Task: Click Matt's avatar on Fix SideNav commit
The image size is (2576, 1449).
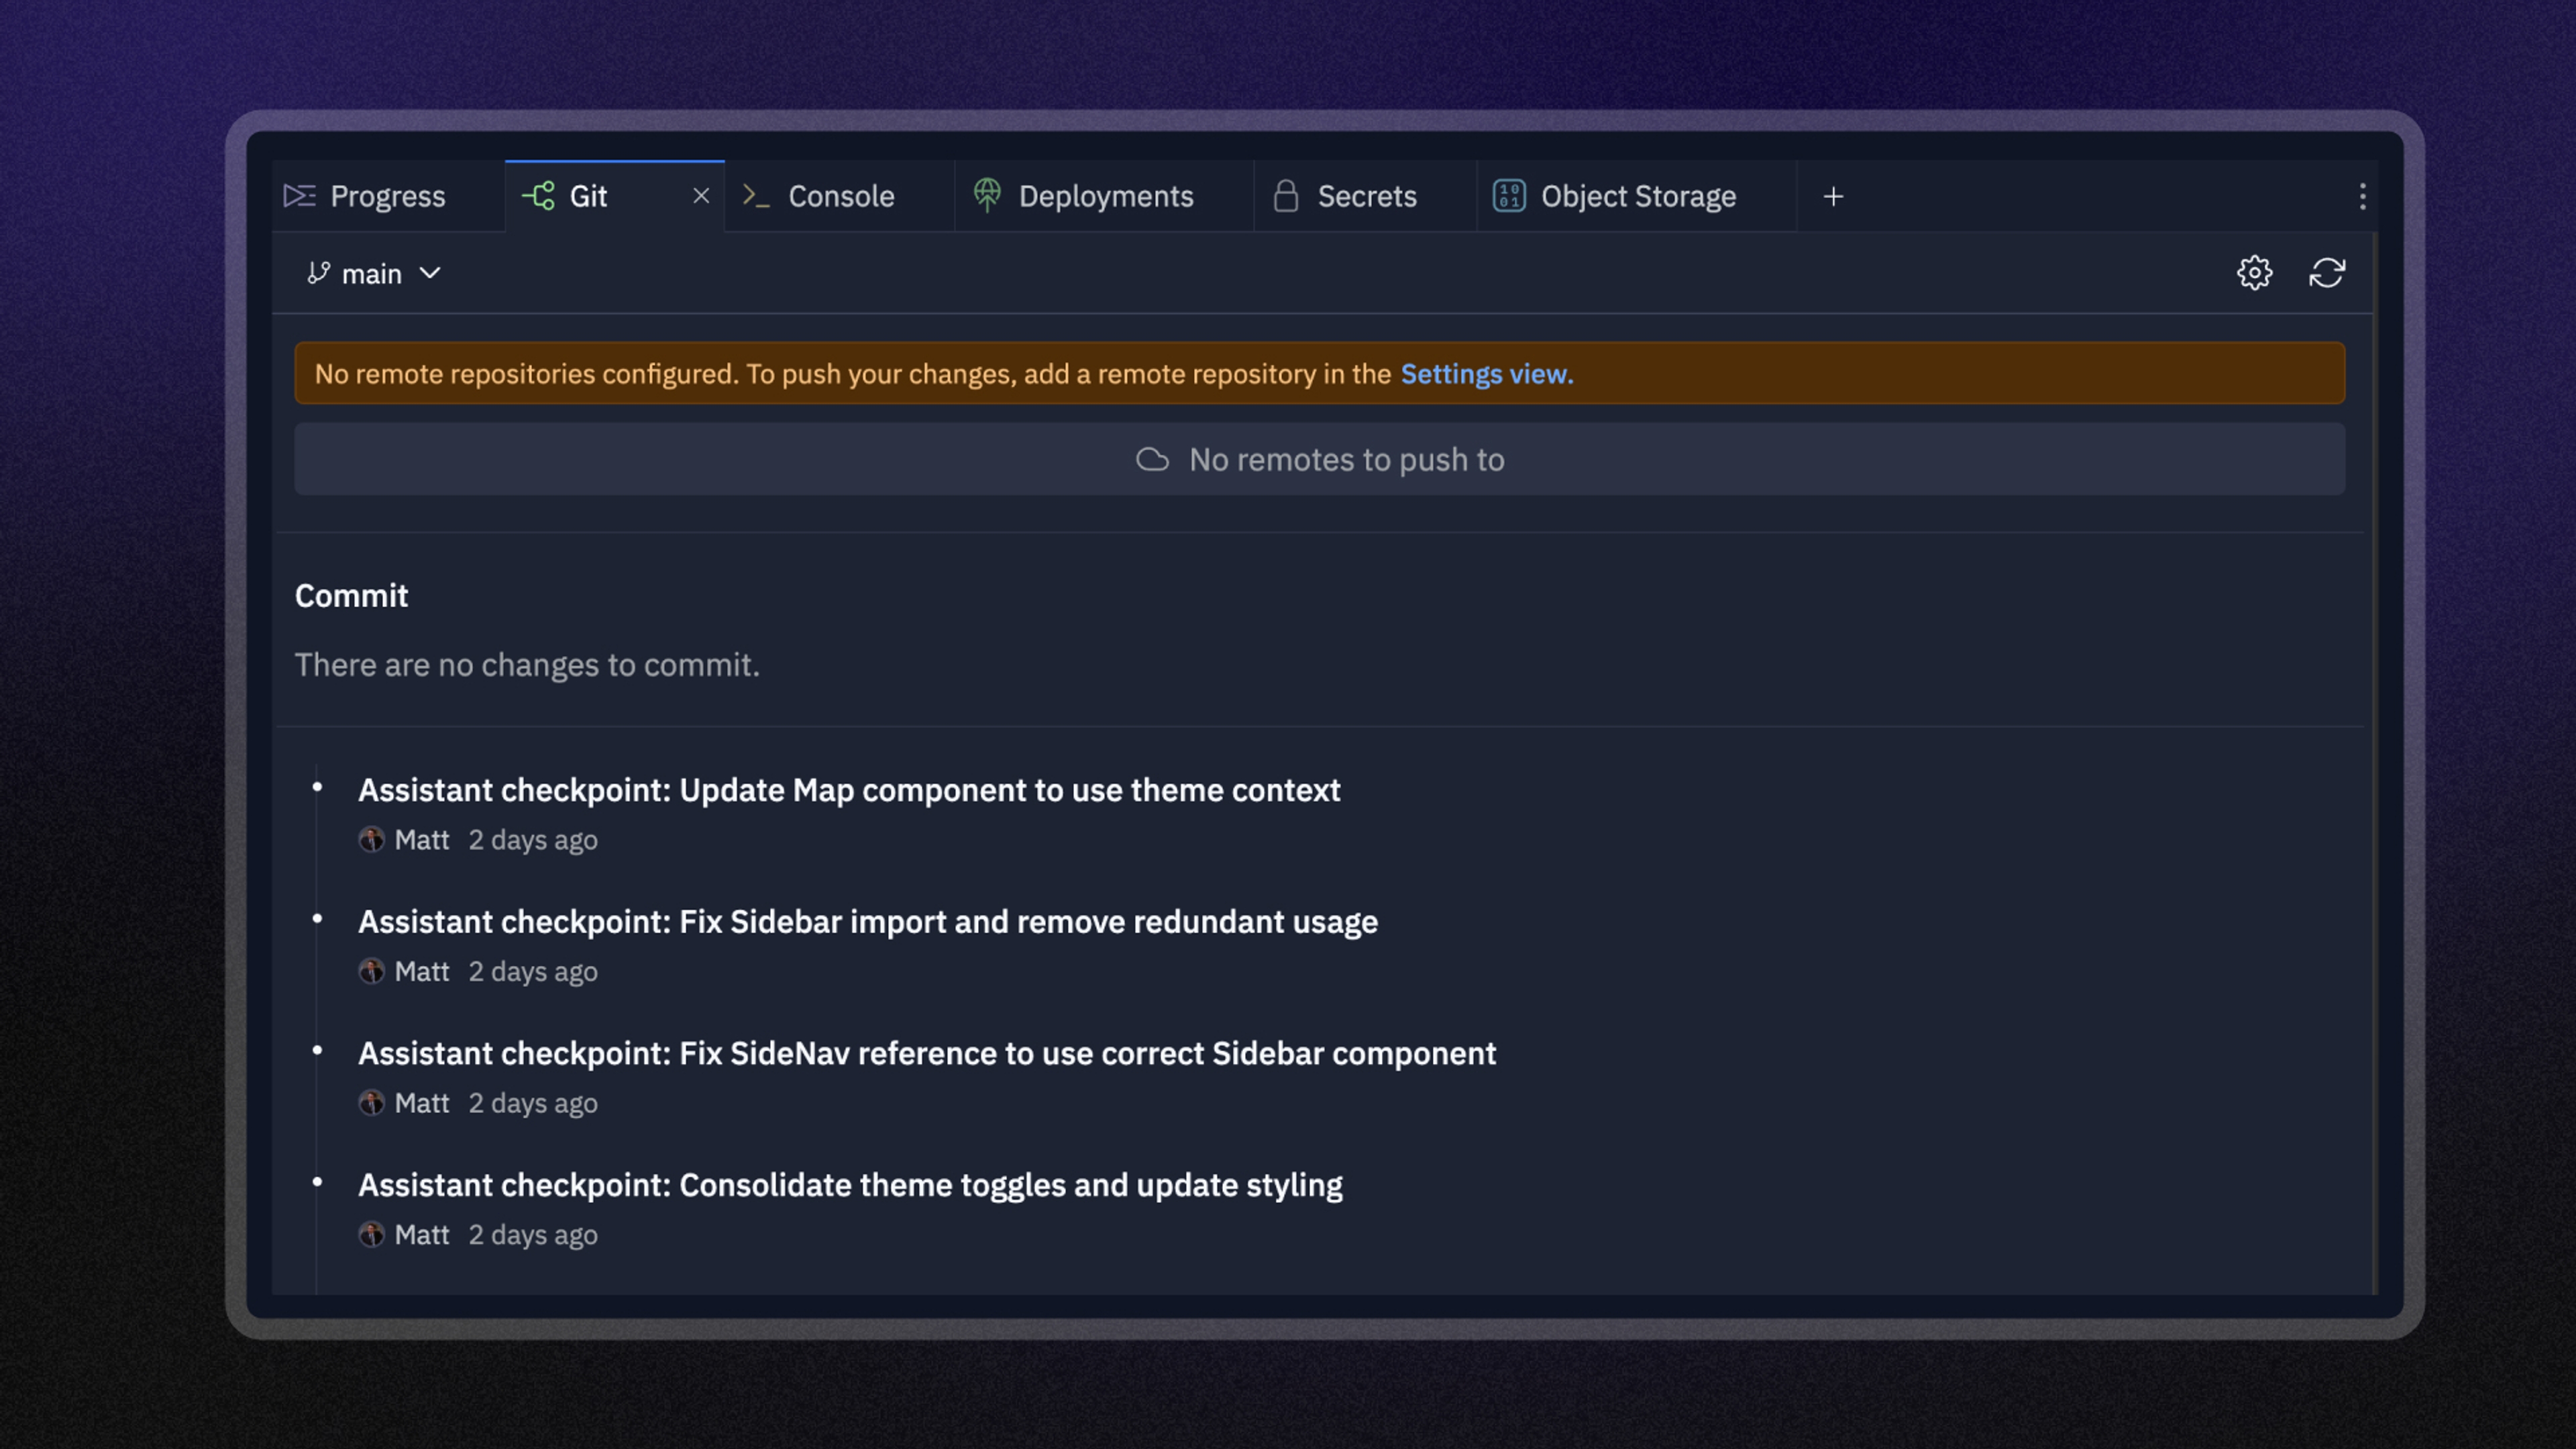Action: (372, 1103)
